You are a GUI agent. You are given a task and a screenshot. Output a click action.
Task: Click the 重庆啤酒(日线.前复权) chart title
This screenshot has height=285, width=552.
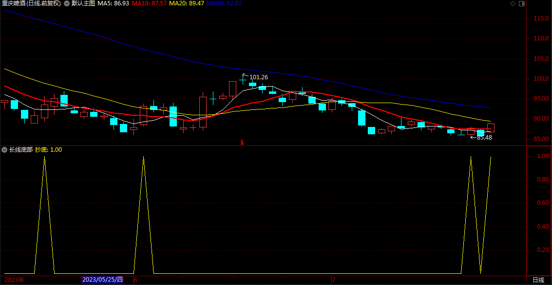(x=31, y=3)
